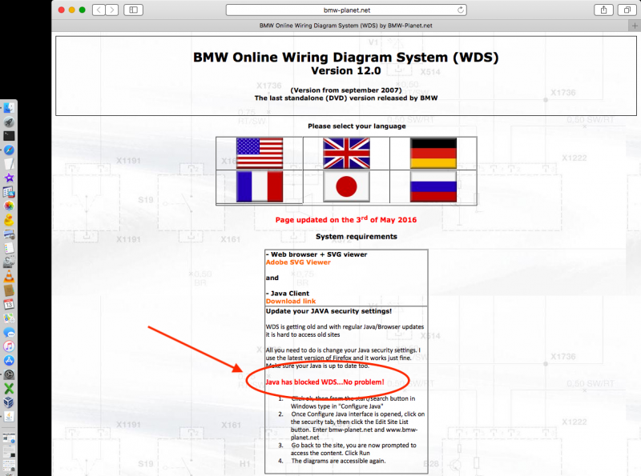Click the "- Web browser + SVG viewer" text
Viewport: 641px width, 476px height.
point(316,254)
